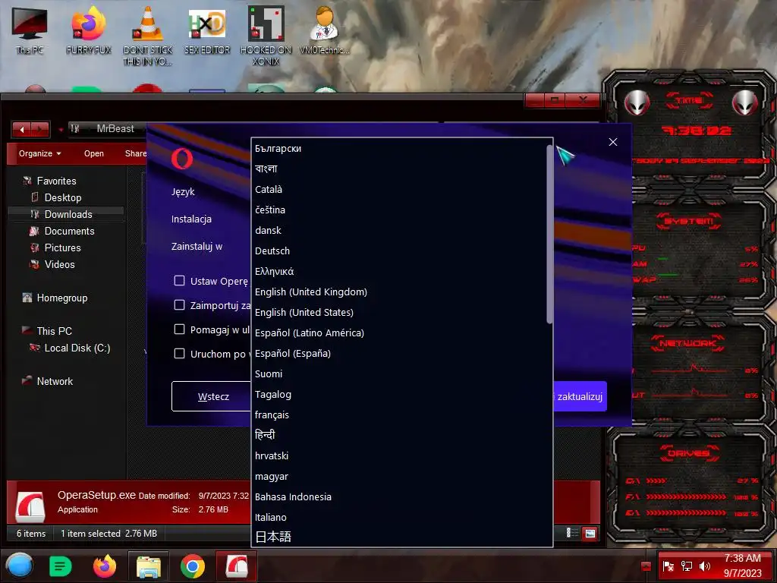Click the Opera logo in installer
Image resolution: width=777 pixels, height=583 pixels.
click(x=182, y=159)
